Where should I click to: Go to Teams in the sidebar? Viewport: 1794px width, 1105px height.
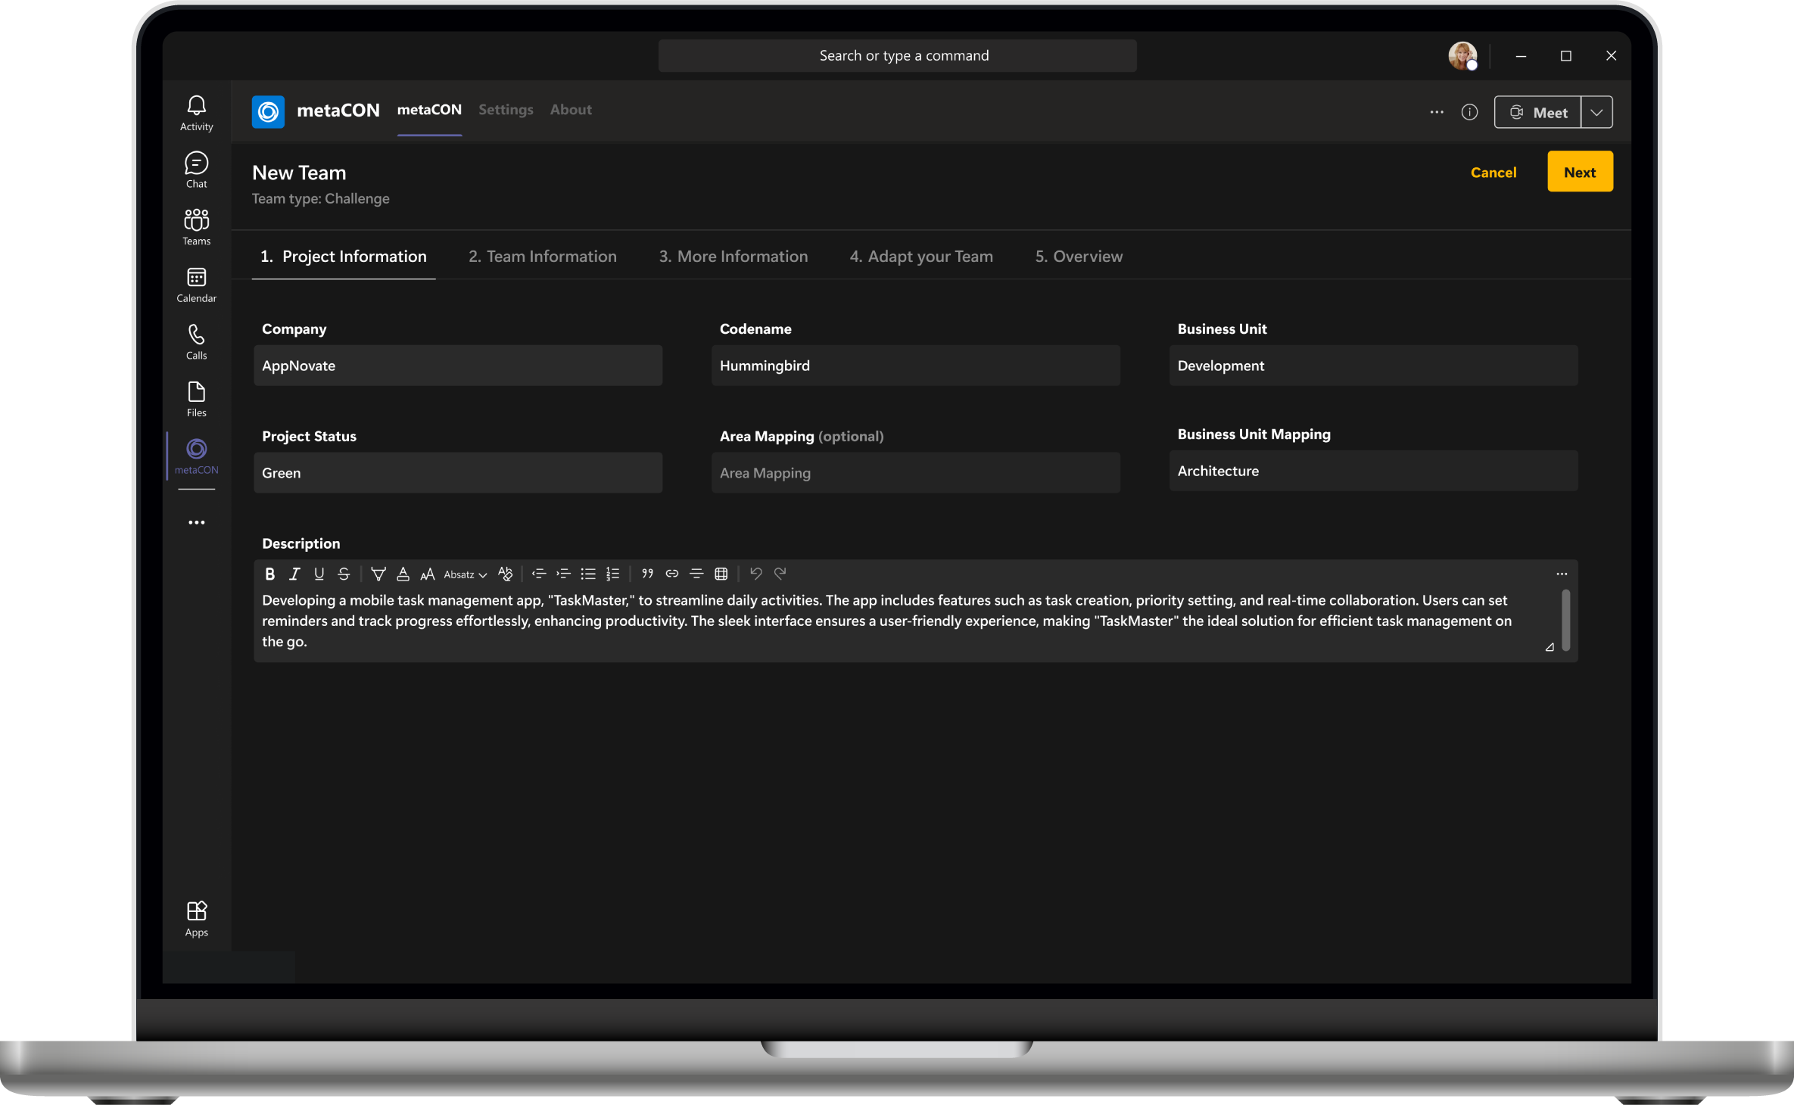(x=196, y=227)
